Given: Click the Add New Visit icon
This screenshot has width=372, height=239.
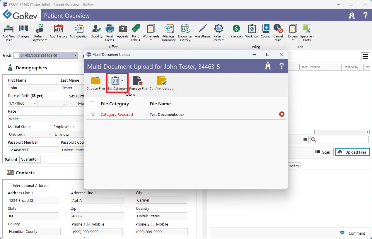Looking at the screenshot, I should (9, 29).
